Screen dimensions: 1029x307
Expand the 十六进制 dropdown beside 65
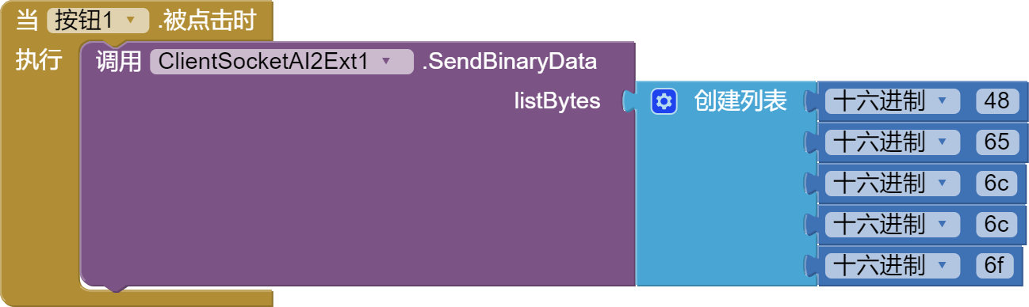[892, 142]
